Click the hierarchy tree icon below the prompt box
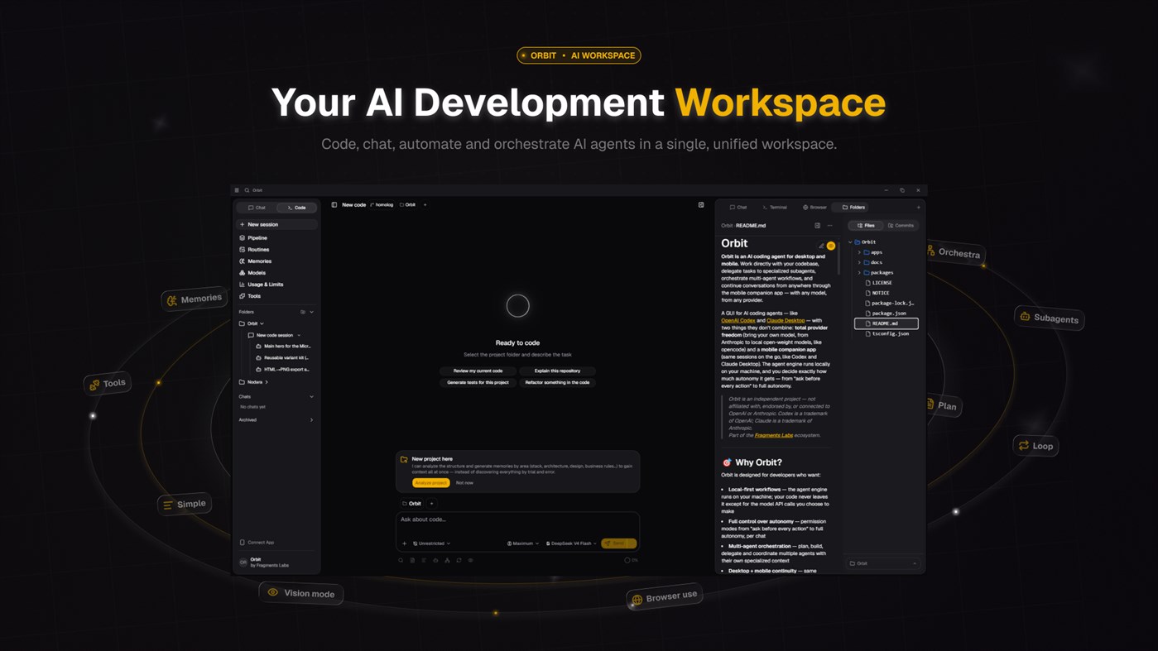This screenshot has width=1158, height=651. click(x=447, y=560)
